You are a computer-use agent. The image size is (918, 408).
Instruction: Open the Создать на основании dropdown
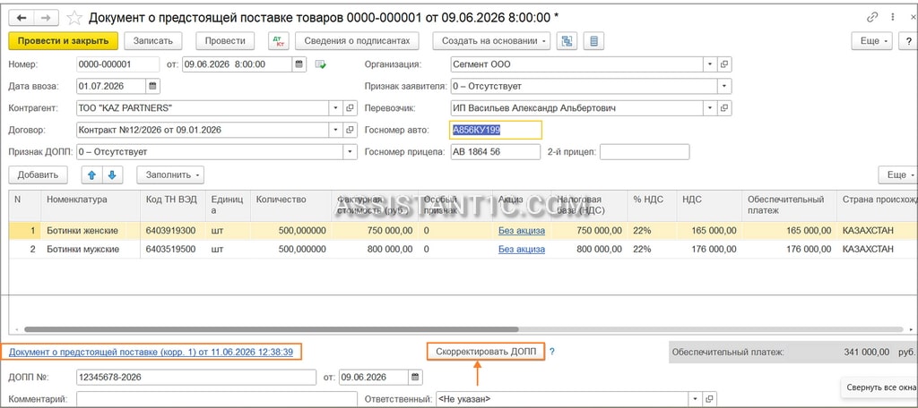(492, 41)
